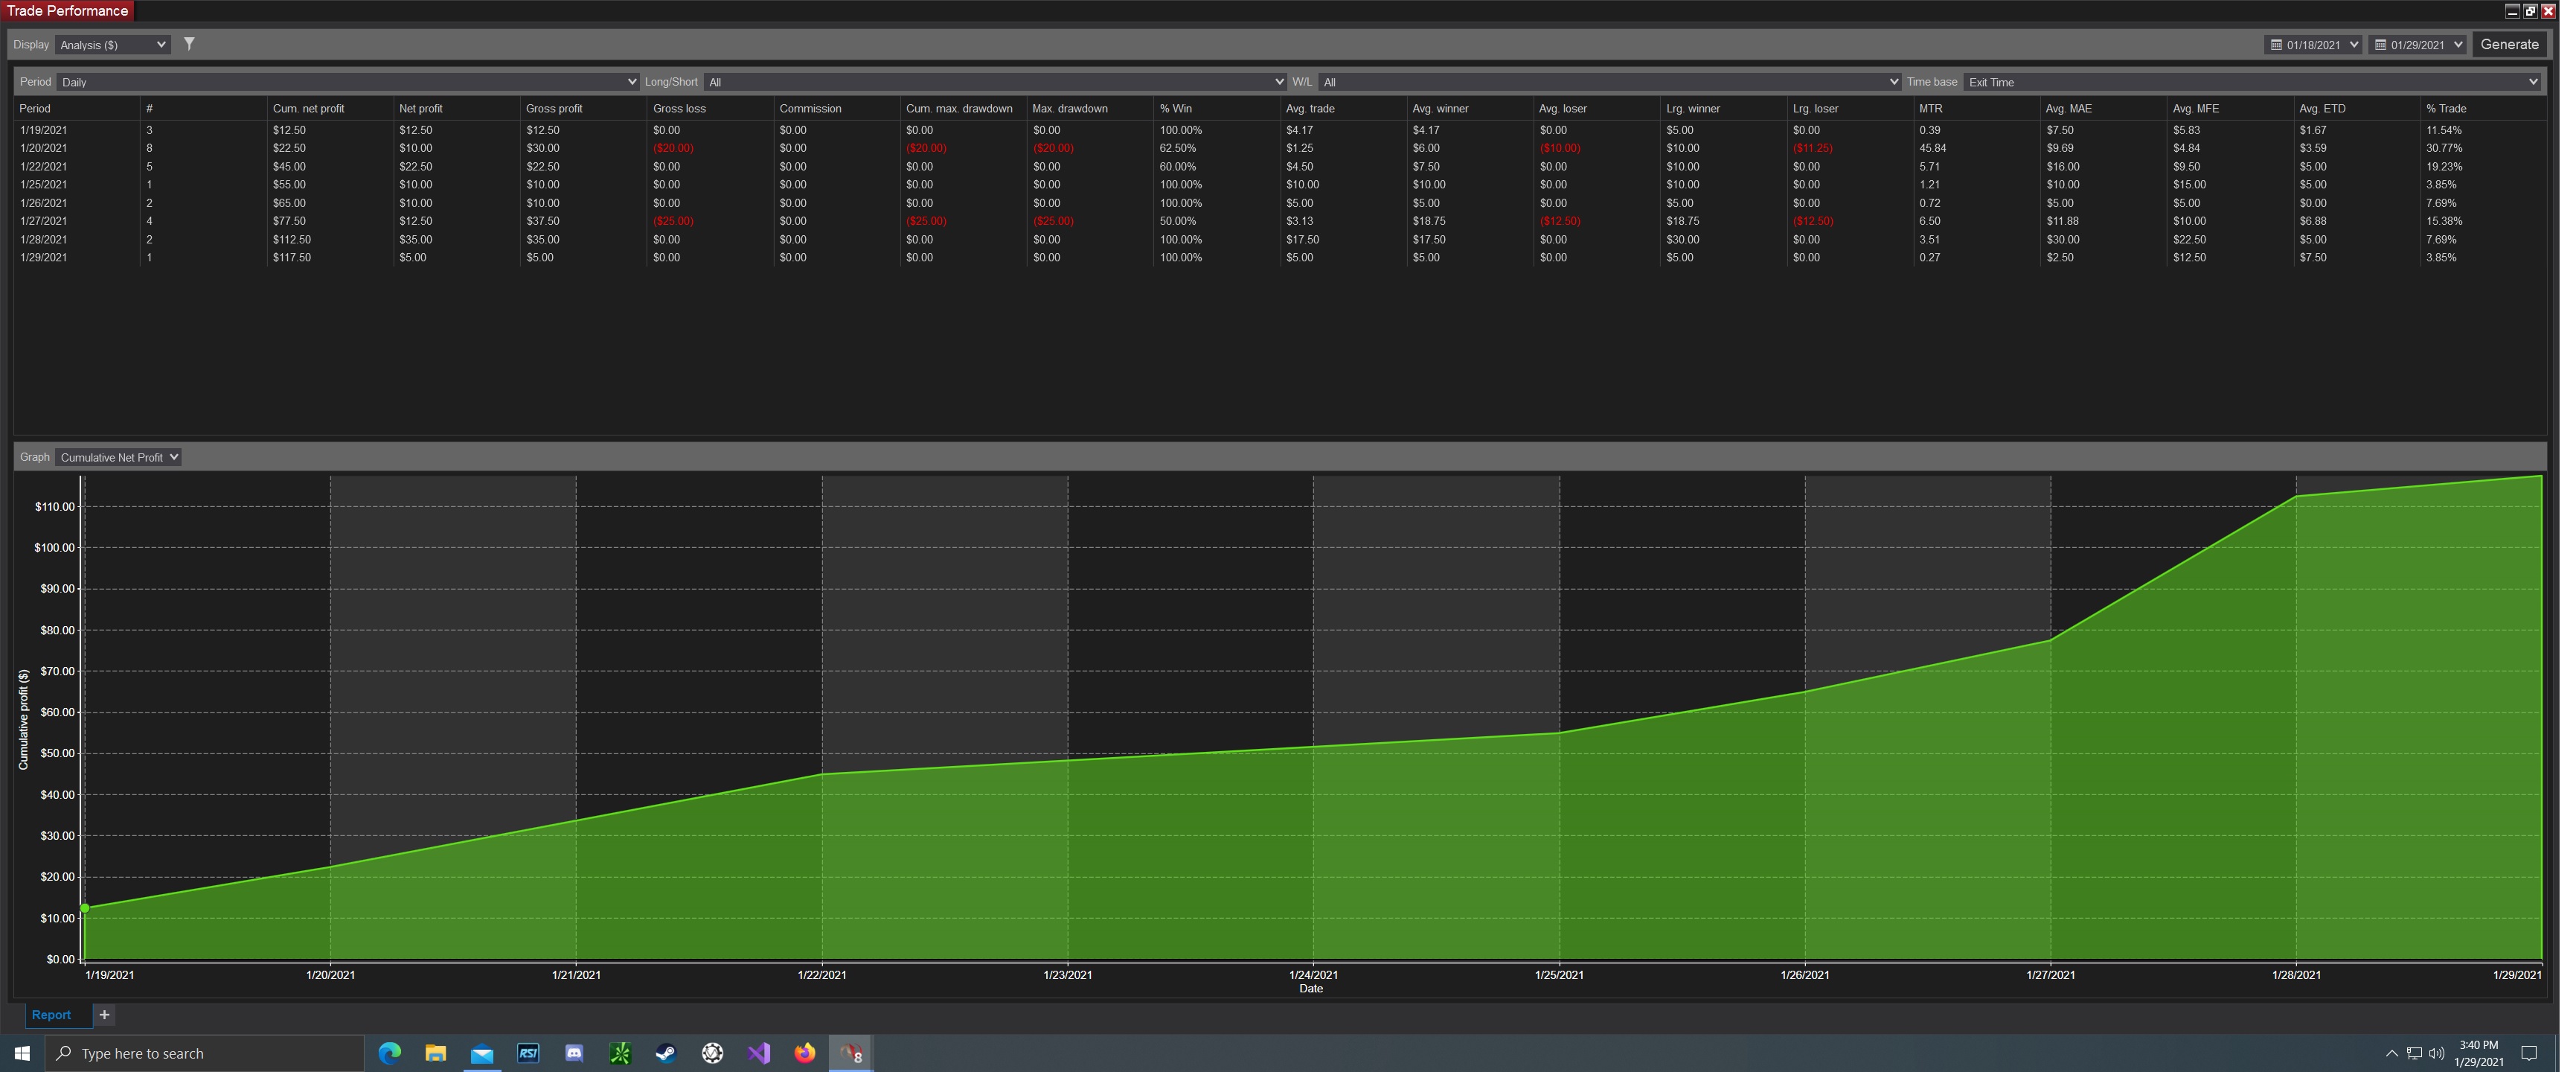The image size is (2576, 1072).
Task: Select the 1/25/2021 period row cell
Action: (43, 184)
